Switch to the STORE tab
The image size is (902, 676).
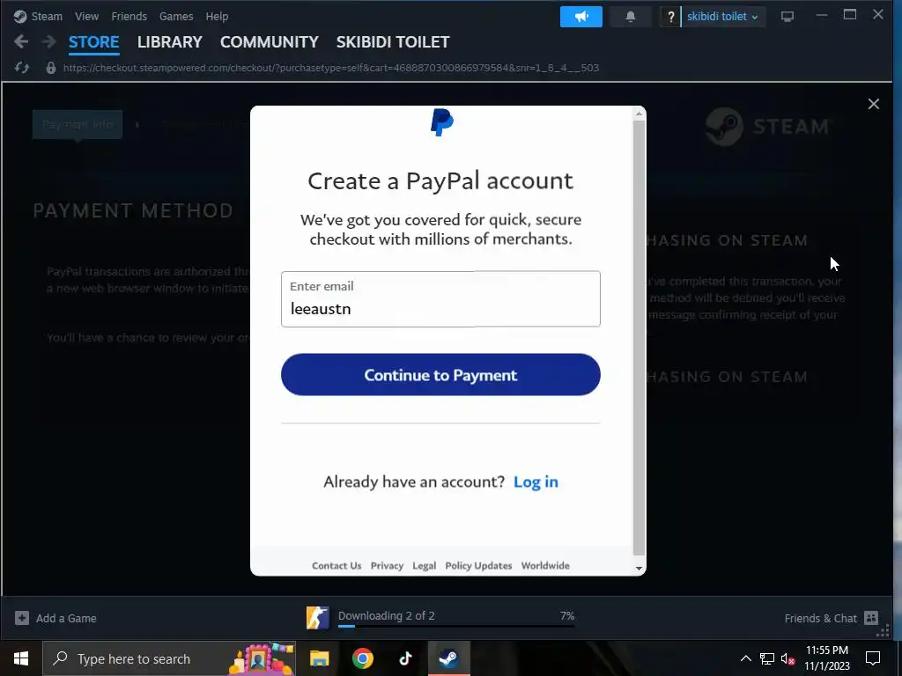(x=93, y=42)
